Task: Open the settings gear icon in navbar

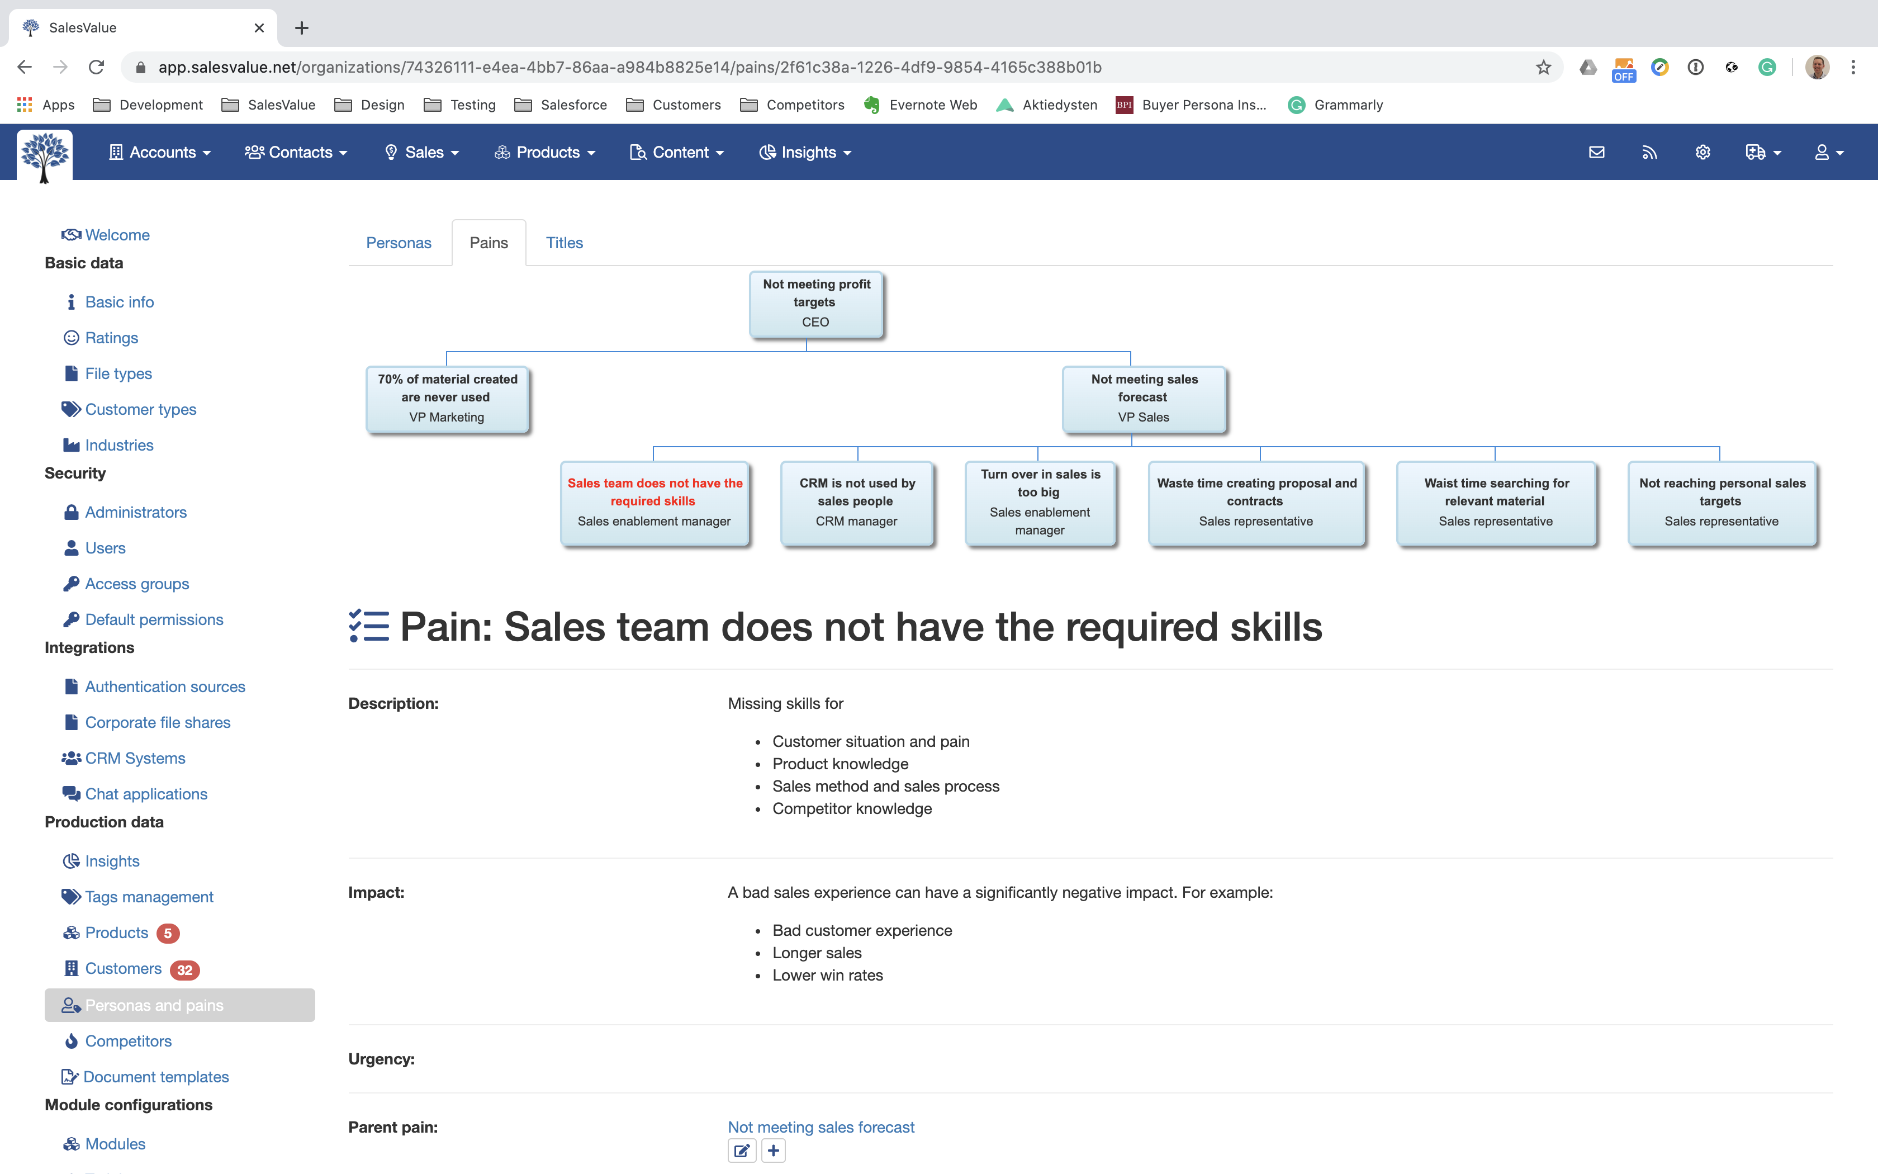Action: 1702,152
